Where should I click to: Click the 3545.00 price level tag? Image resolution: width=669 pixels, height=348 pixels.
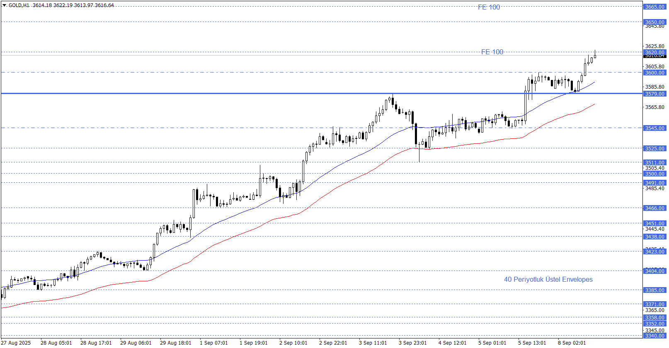tap(654, 128)
